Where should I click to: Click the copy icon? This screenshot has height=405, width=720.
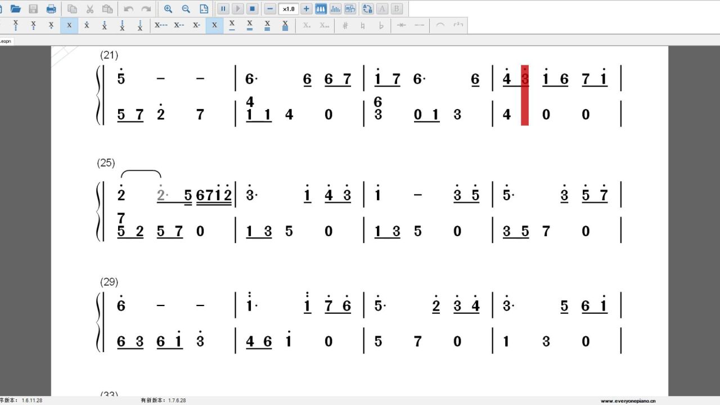click(72, 8)
